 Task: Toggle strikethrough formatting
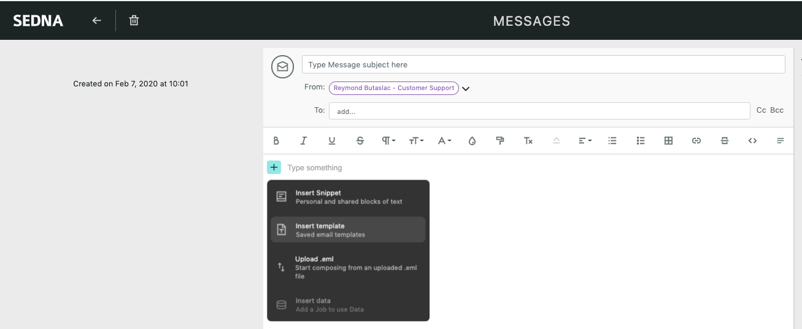tap(360, 140)
